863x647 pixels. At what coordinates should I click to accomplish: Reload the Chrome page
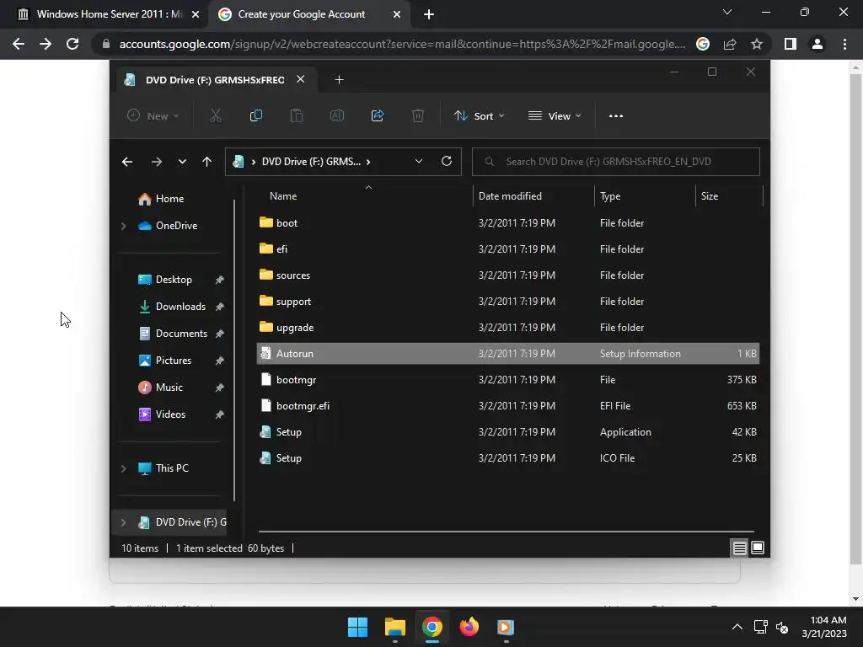tap(72, 44)
